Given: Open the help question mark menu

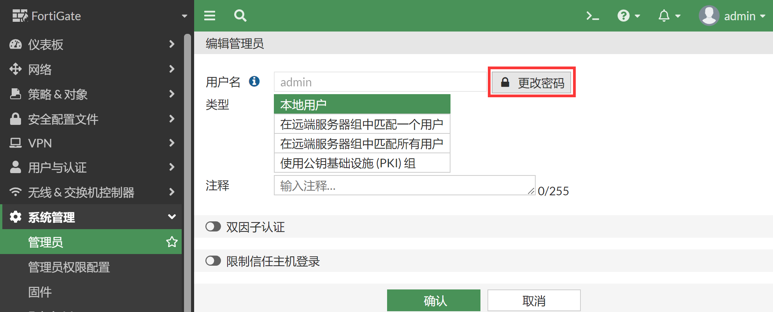Looking at the screenshot, I should (x=628, y=16).
